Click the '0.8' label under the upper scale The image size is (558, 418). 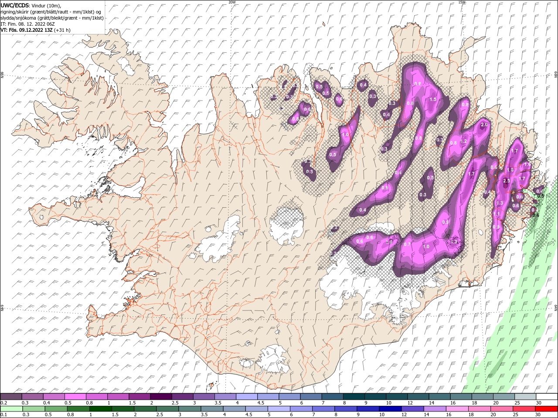(x=89, y=403)
